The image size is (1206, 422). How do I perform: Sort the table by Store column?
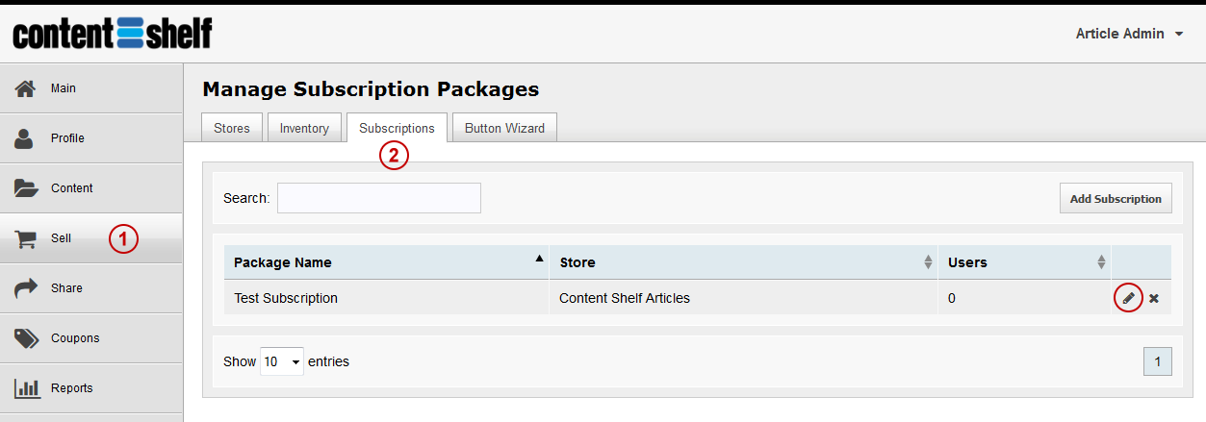pos(743,262)
